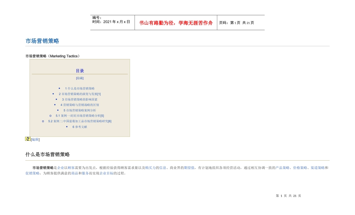Follow the 企业目标 link
The width and height of the screenshot is (355, 215).
[x=106, y=173]
